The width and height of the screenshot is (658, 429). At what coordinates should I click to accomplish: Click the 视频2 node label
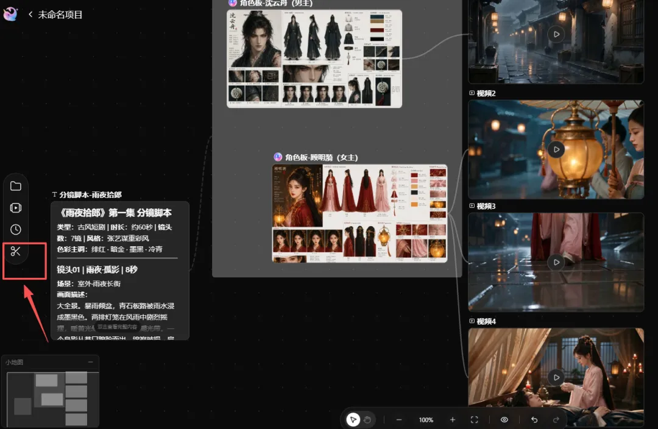coord(486,93)
